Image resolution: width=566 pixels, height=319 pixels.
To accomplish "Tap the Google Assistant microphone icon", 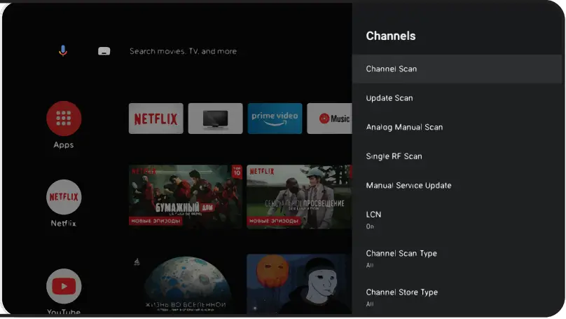I will (x=63, y=51).
